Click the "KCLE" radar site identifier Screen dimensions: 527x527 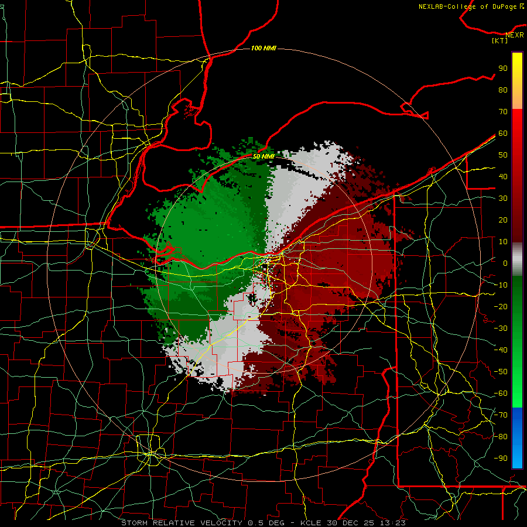click(310, 523)
